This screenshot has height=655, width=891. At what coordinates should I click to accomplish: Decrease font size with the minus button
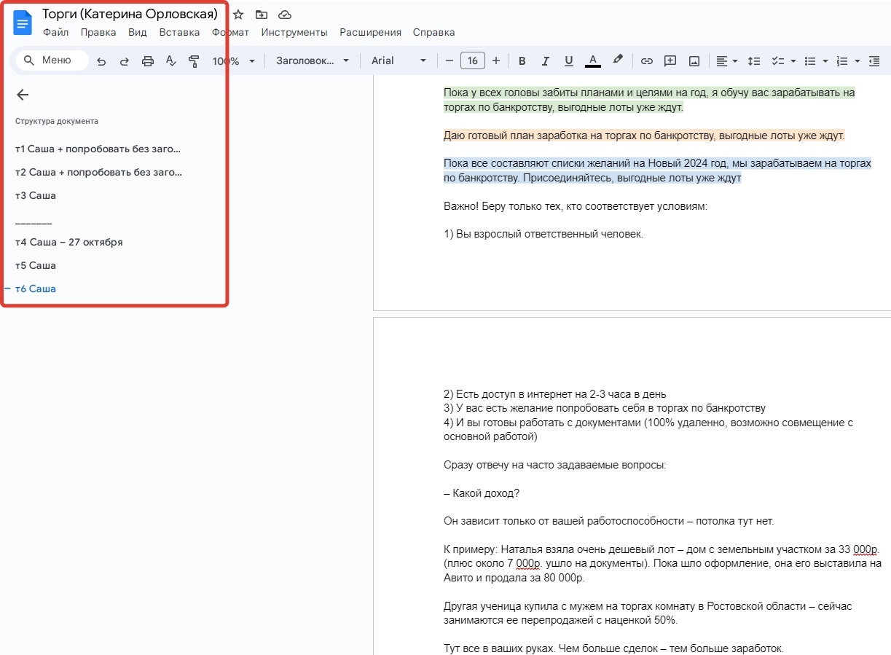tap(450, 60)
